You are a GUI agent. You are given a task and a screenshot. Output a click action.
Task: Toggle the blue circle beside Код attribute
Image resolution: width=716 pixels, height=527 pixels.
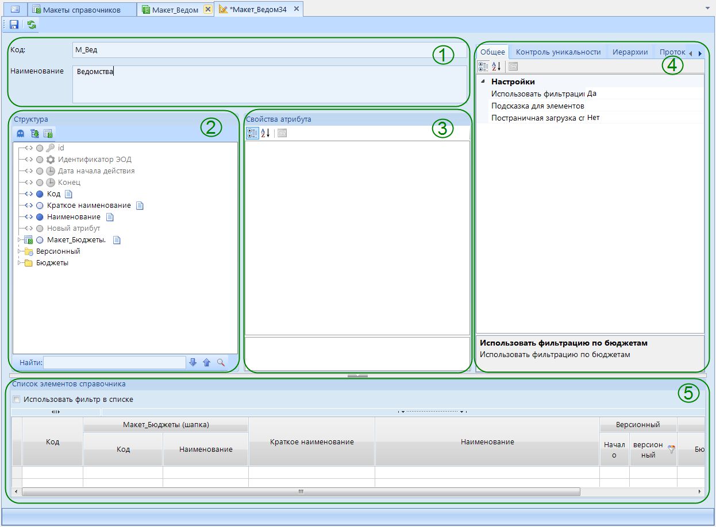(40, 194)
